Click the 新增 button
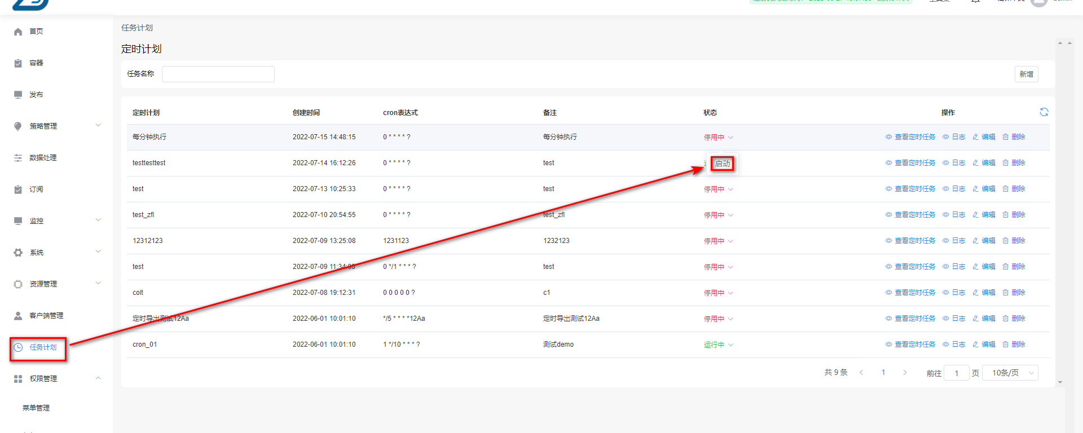Screen dimensions: 1083x433 pyautogui.click(x=1026, y=74)
